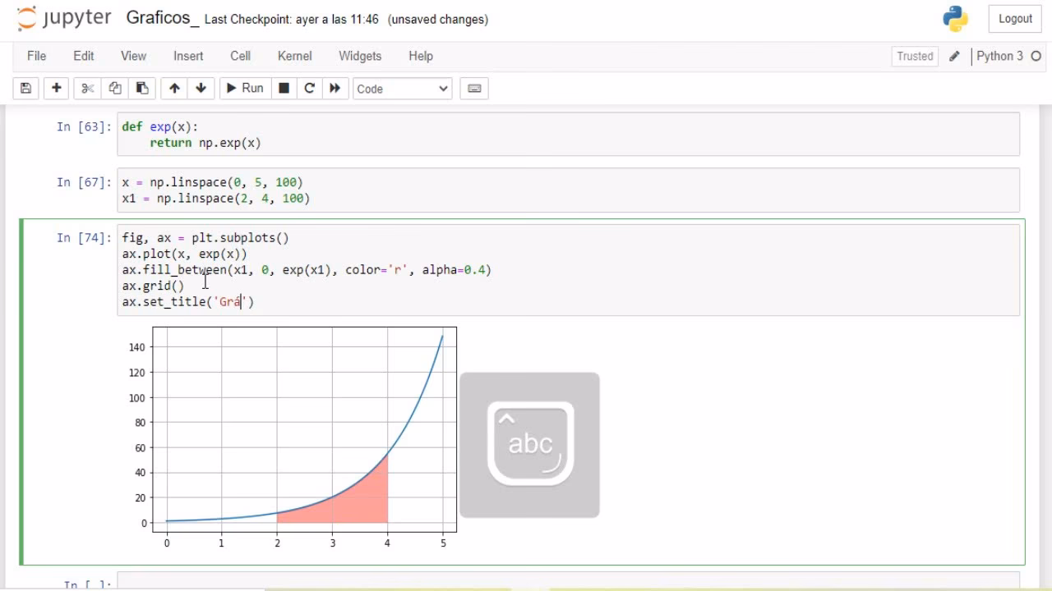This screenshot has height=591, width=1052.
Task: Move the selected cell up
Action: pos(174,88)
